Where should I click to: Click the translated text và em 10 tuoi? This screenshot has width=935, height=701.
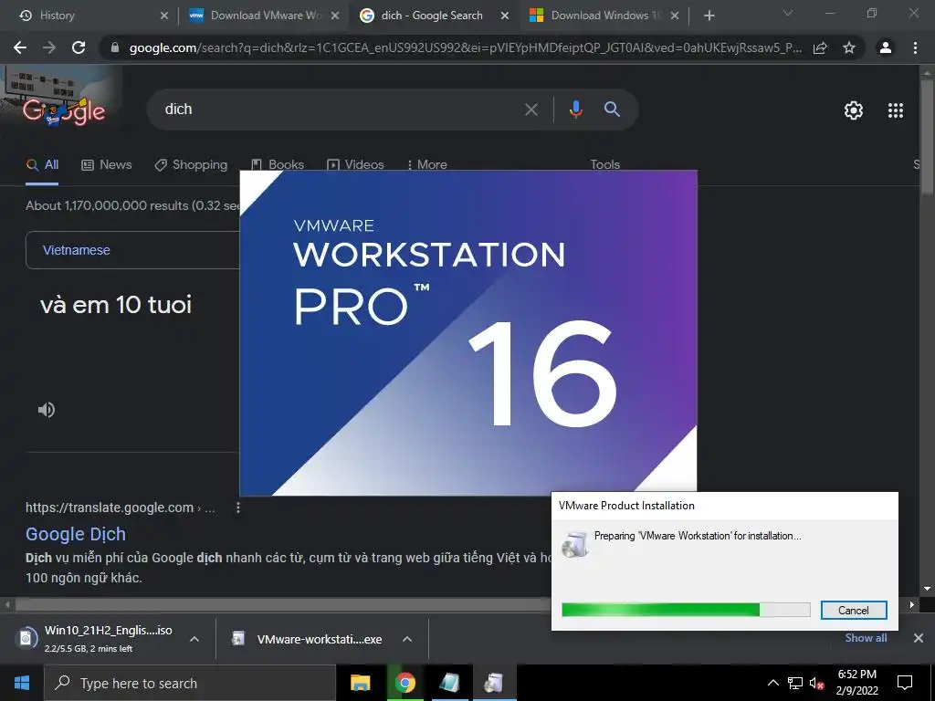pos(116,305)
